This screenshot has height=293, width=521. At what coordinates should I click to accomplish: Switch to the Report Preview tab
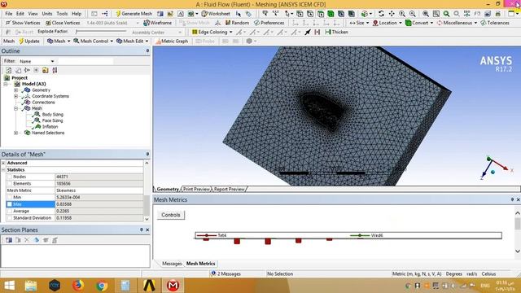[230, 189]
